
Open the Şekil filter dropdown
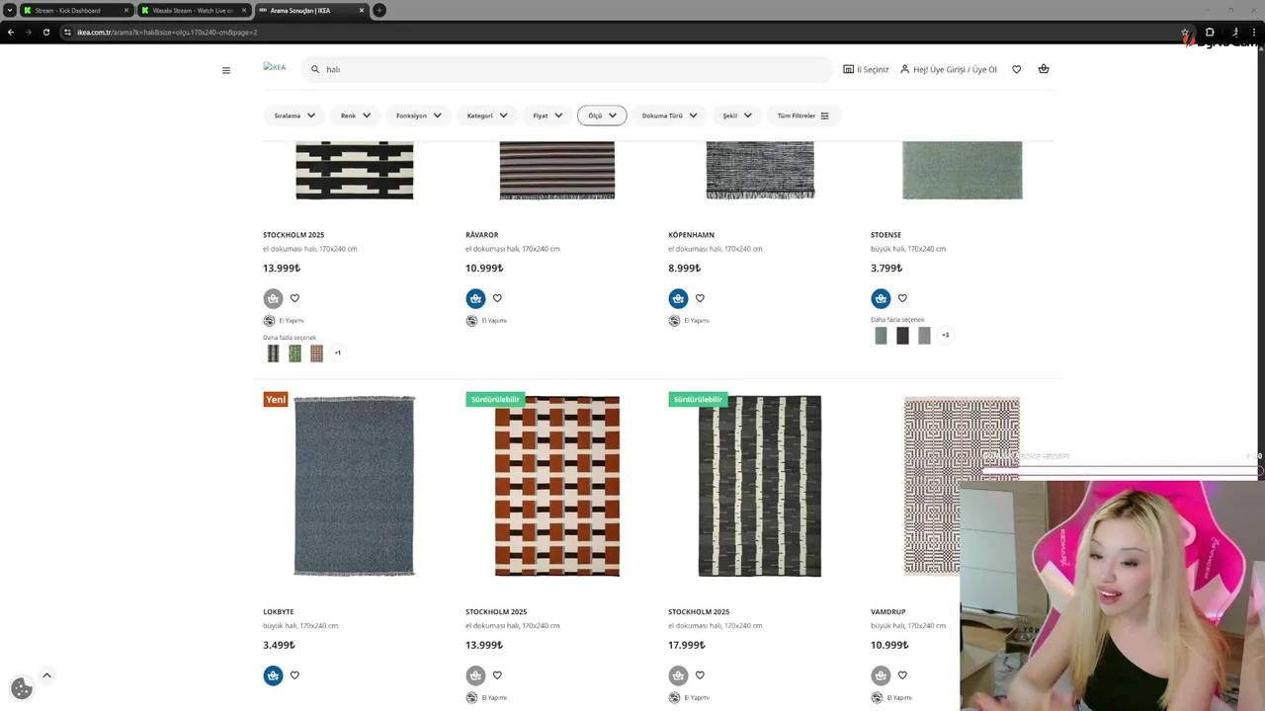click(736, 116)
